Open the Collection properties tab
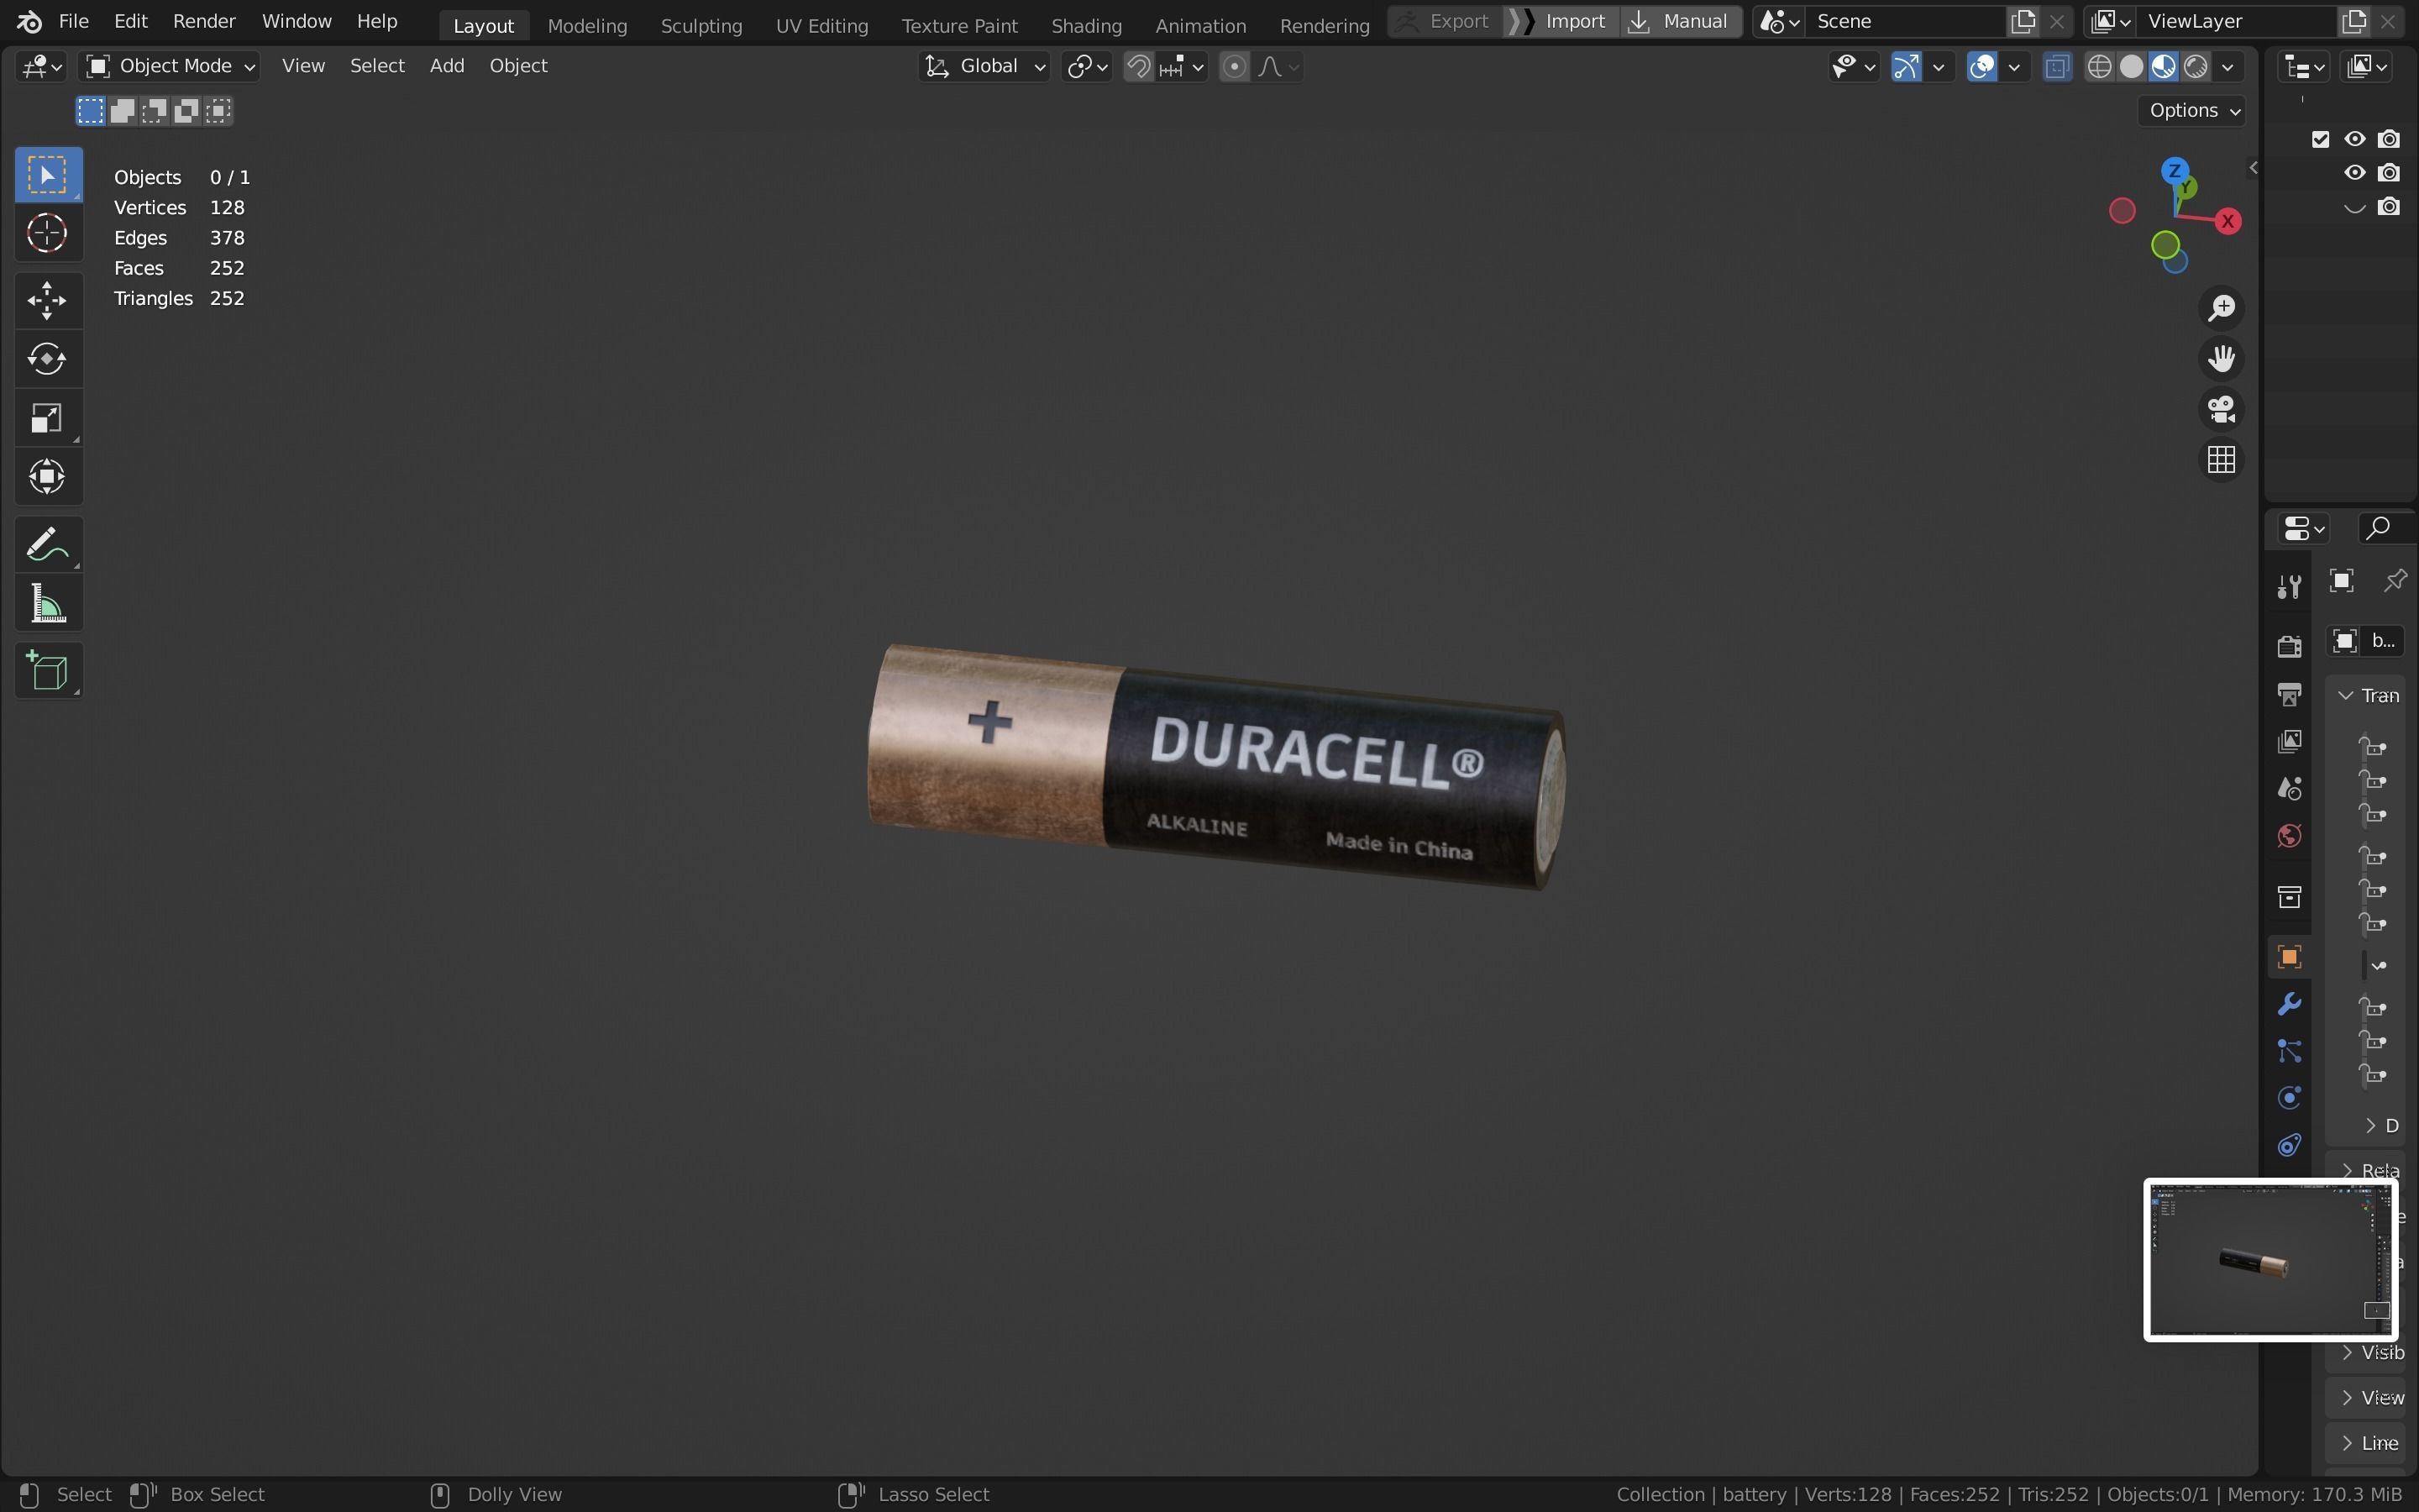This screenshot has height=1512, width=2419. click(2289, 896)
